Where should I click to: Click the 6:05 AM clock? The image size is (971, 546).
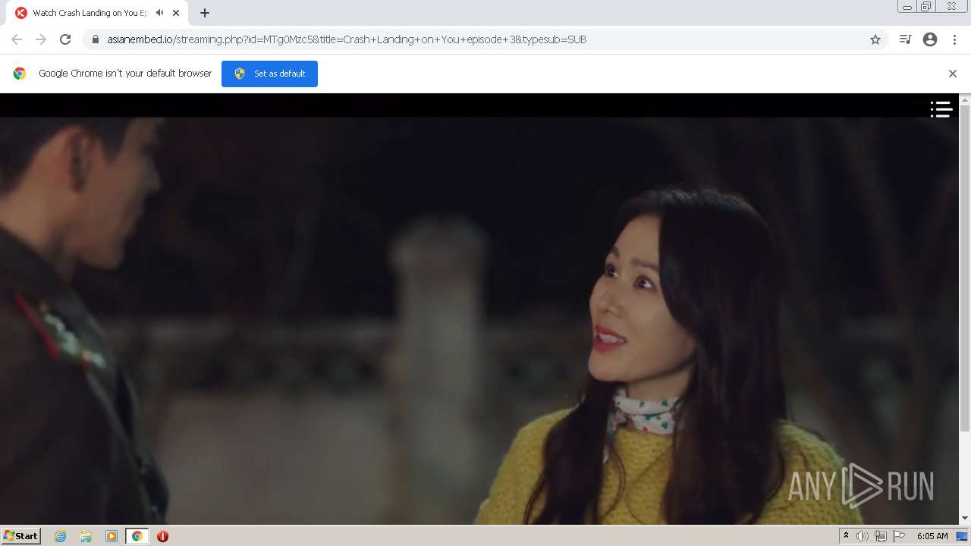click(x=932, y=536)
